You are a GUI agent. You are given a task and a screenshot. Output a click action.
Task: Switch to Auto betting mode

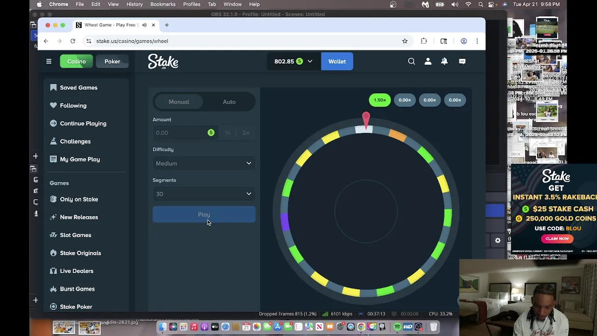(x=229, y=102)
